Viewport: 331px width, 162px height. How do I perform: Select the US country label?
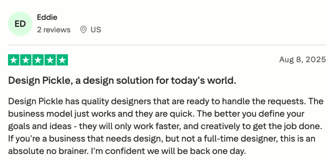tap(96, 30)
